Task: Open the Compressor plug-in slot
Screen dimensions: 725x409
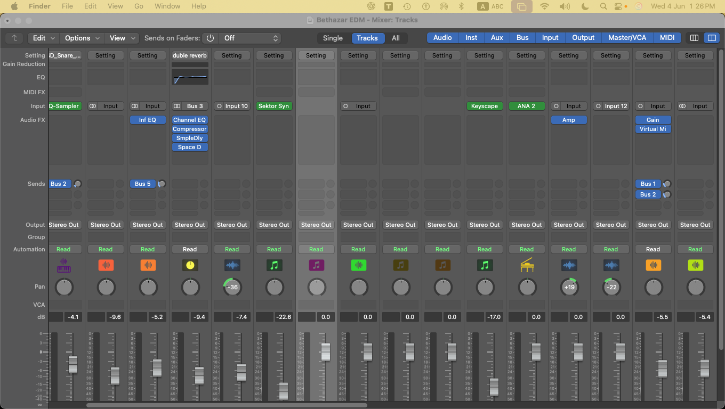Action: [190, 129]
